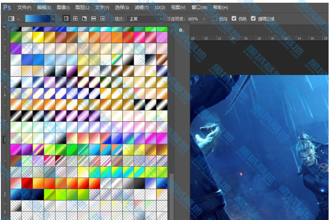Viewport: 329px width, 220px height.
Task: Click the blue gradient preview in options bar
Action: [38, 19]
